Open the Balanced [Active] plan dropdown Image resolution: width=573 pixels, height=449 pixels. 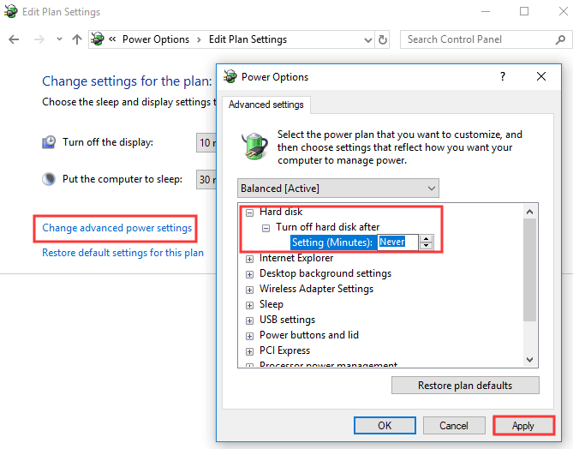tap(337, 188)
